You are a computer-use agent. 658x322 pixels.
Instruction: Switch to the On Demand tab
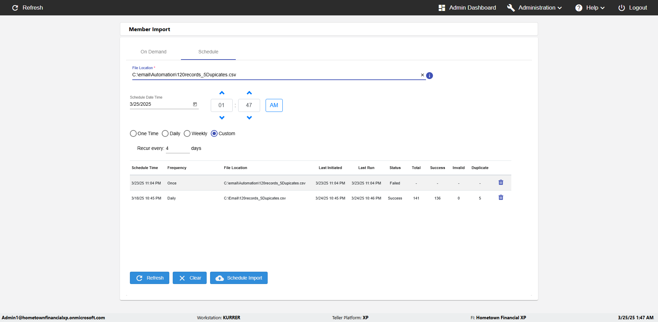click(x=154, y=52)
